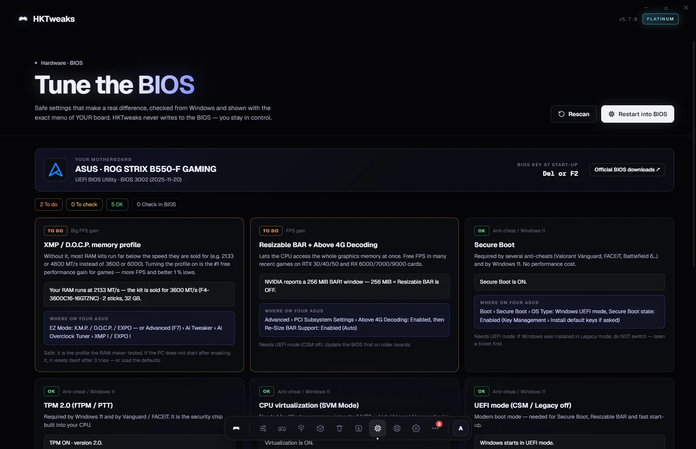696x449 pixels.
Task: Click 'Resizable BAR + Above 4G Decoding' title
Action: coord(318,245)
